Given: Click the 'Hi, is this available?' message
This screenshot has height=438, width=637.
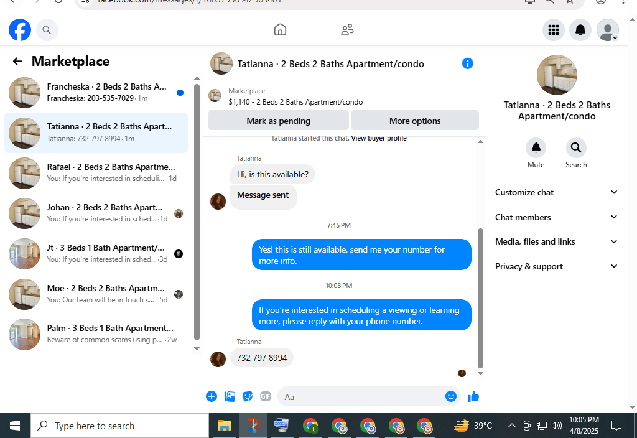Looking at the screenshot, I should (272, 174).
